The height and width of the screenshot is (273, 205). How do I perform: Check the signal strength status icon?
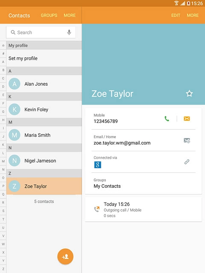[x=183, y=3]
